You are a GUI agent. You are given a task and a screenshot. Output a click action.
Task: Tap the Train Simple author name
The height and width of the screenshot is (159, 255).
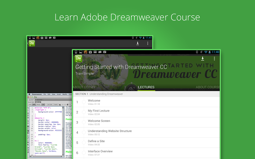tap(84, 73)
